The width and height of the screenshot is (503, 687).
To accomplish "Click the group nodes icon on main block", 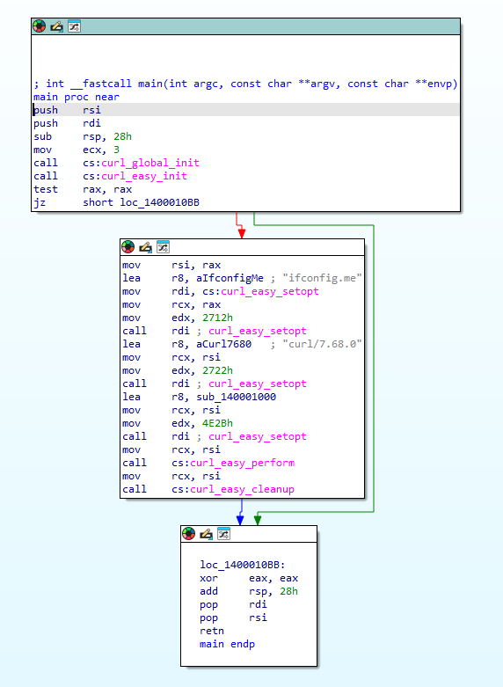I will click(74, 26).
